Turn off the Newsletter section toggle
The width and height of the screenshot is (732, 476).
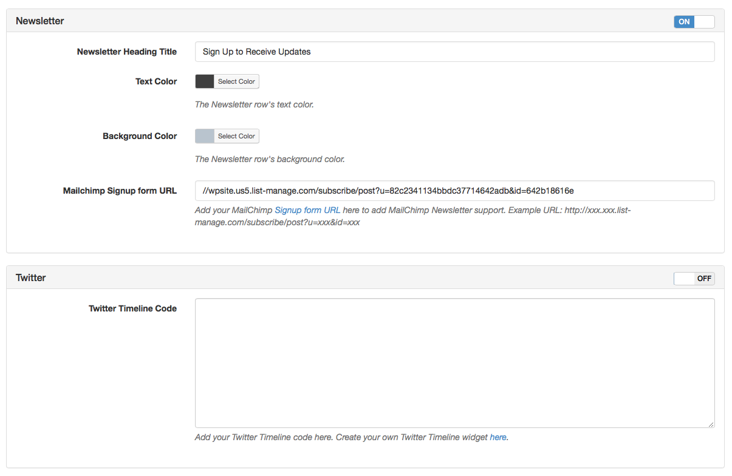(694, 22)
